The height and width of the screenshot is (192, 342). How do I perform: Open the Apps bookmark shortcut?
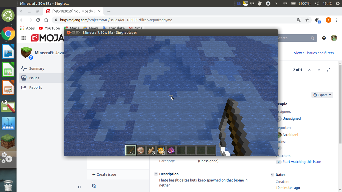click(x=27, y=28)
